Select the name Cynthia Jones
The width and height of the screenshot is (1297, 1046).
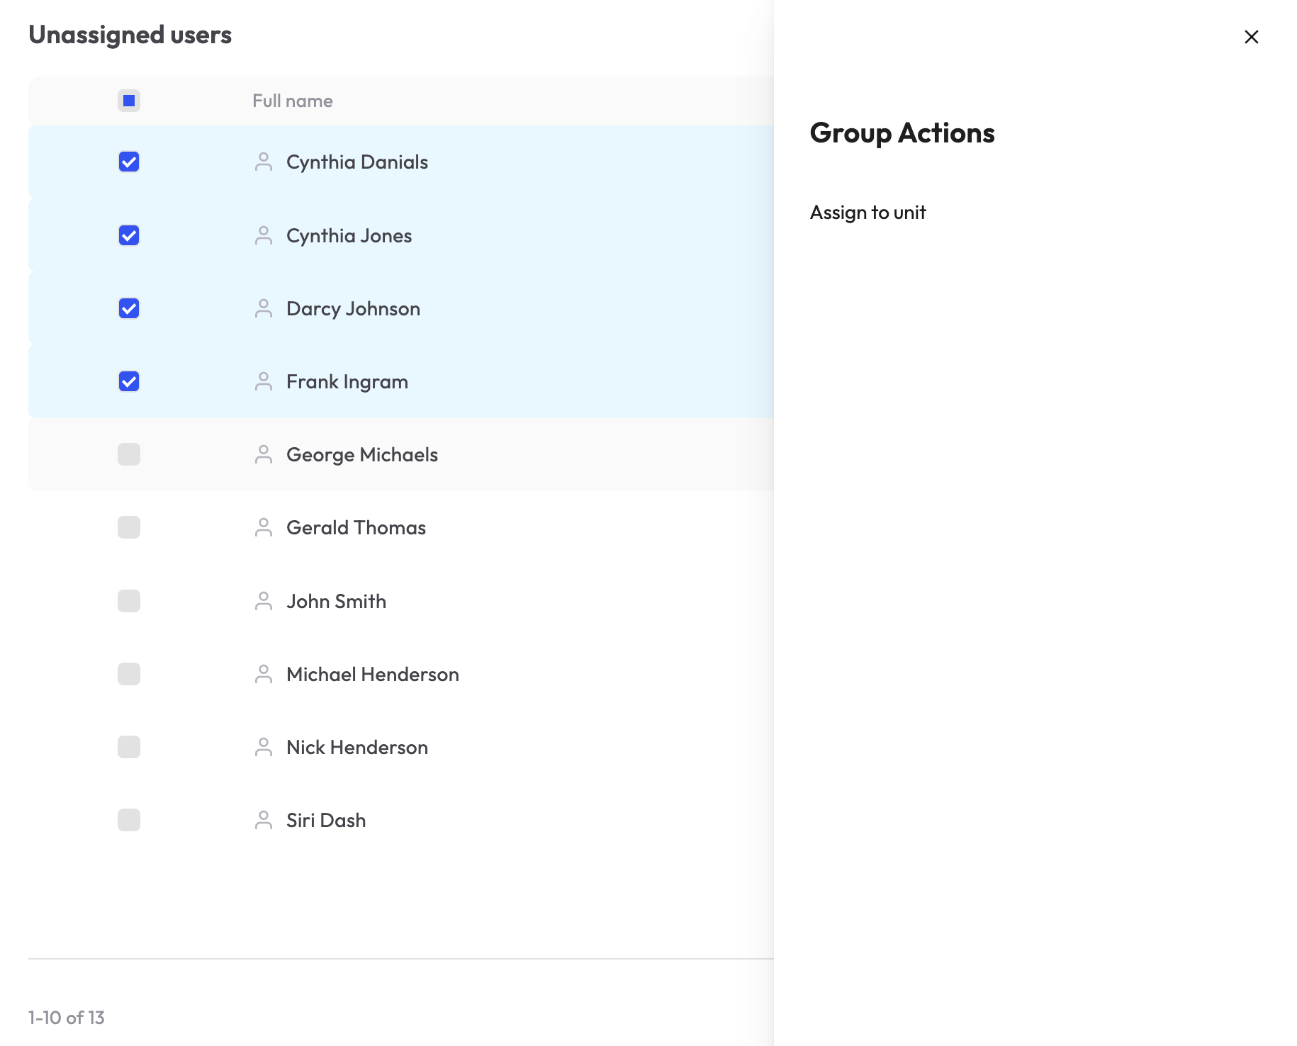[349, 235]
